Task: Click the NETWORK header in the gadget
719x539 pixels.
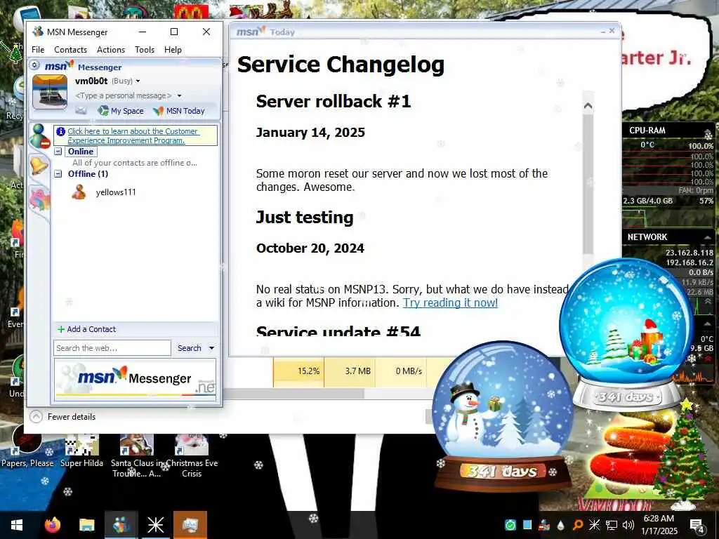Action: pyautogui.click(x=647, y=237)
